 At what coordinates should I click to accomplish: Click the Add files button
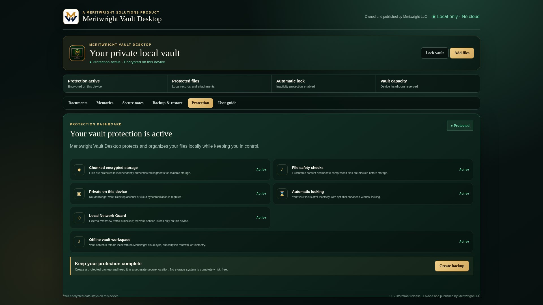462,53
